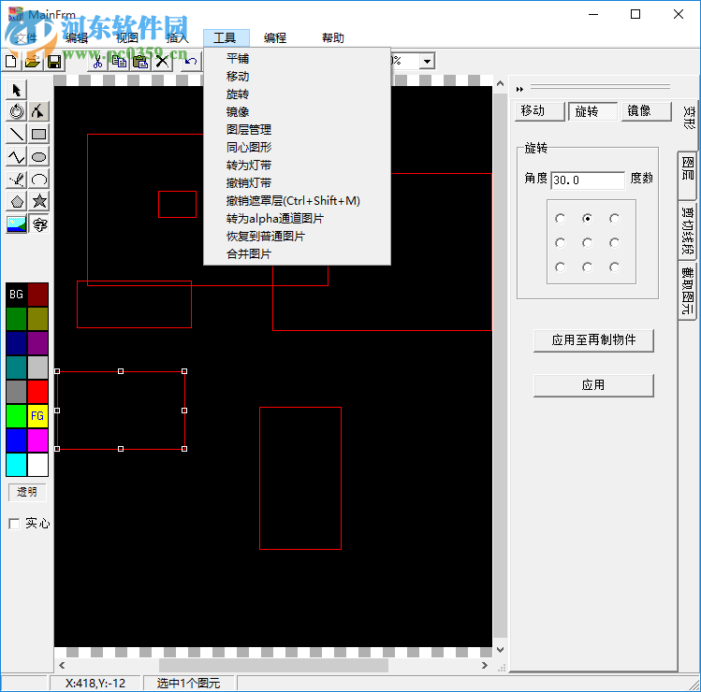This screenshot has width=701, height=692.
Task: Choose 图层管理 menu entry
Action: coord(297,130)
